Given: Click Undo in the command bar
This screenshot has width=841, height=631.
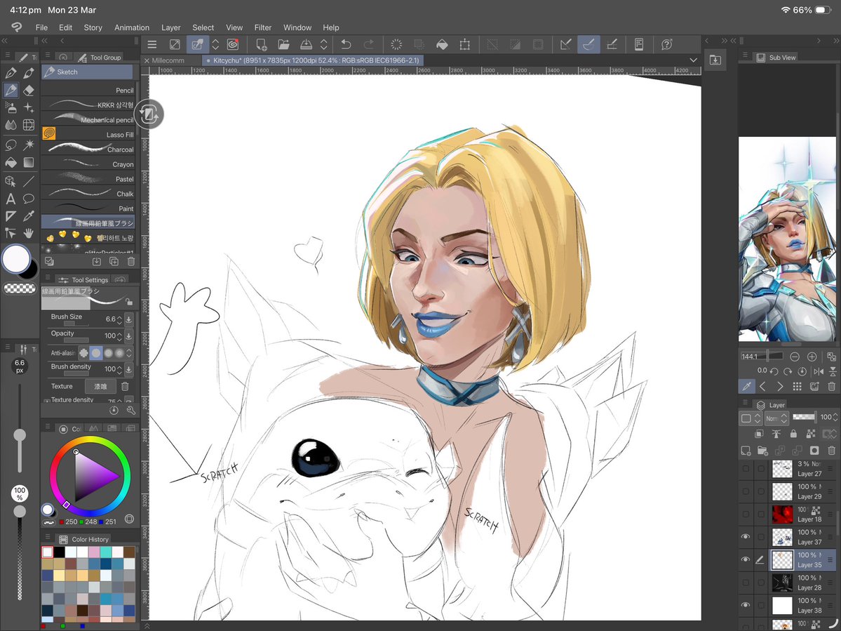Looking at the screenshot, I should click(346, 44).
